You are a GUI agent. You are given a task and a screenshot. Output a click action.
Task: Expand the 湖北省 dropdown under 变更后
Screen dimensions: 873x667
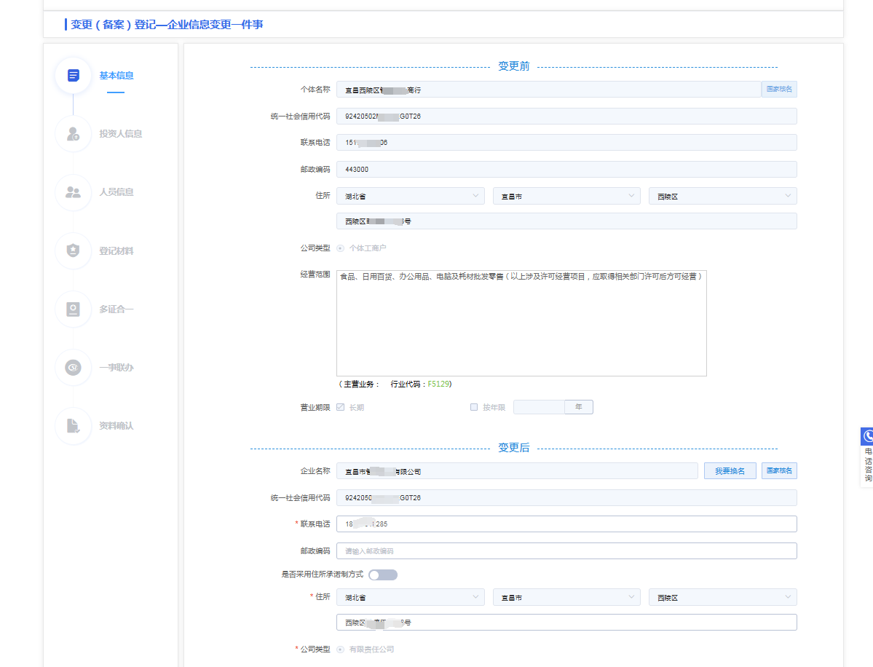(x=410, y=597)
